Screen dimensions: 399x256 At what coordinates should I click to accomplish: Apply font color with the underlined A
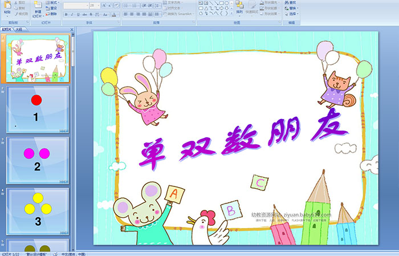click(114, 14)
